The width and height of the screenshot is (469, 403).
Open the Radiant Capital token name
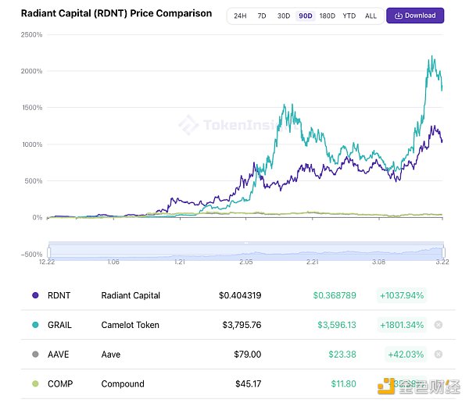(x=131, y=295)
